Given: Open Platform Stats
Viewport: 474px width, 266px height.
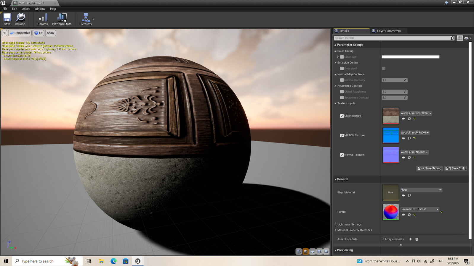Looking at the screenshot, I should point(62,20).
